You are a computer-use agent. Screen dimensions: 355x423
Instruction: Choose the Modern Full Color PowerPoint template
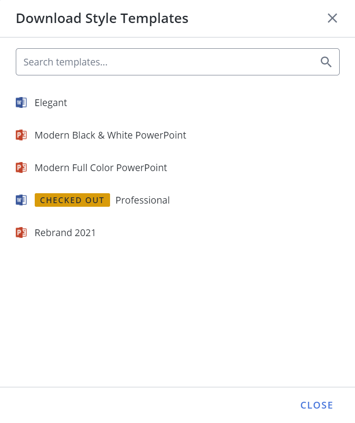101,168
